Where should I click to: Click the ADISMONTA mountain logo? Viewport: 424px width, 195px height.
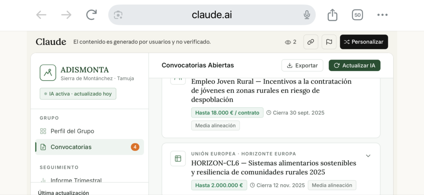[x=48, y=73]
